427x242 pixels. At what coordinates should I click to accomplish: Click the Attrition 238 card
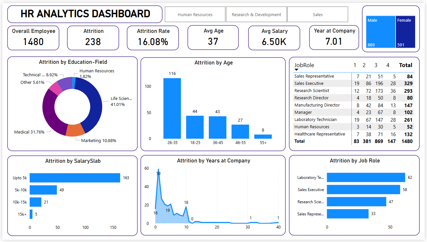click(x=93, y=38)
